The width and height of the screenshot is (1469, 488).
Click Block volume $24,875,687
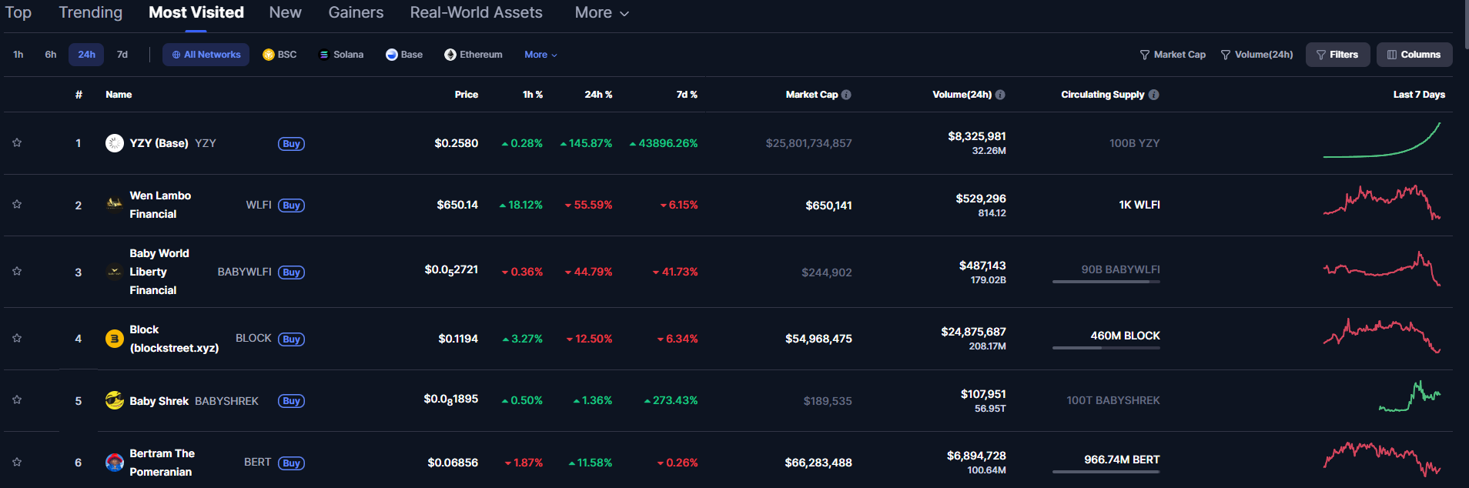pyautogui.click(x=973, y=332)
